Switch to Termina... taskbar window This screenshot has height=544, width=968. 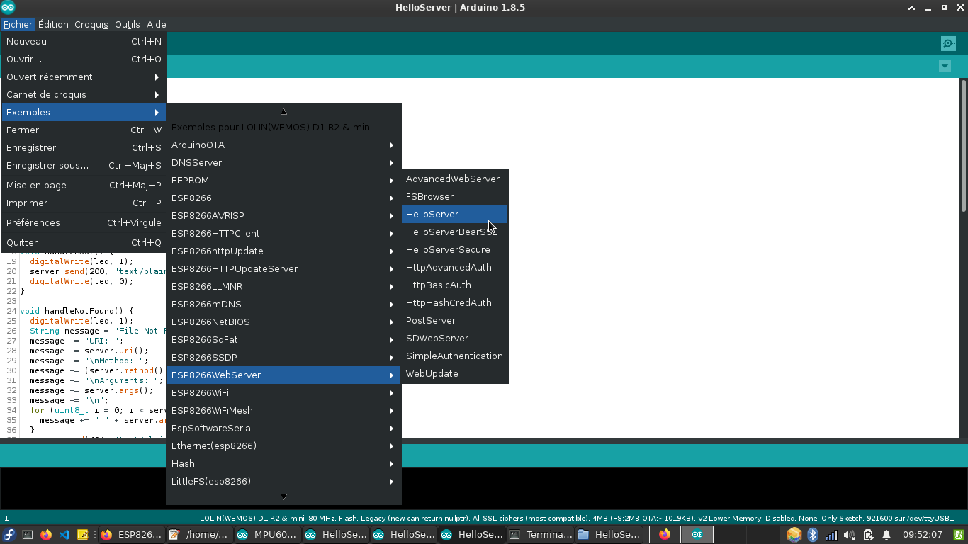[x=541, y=535]
